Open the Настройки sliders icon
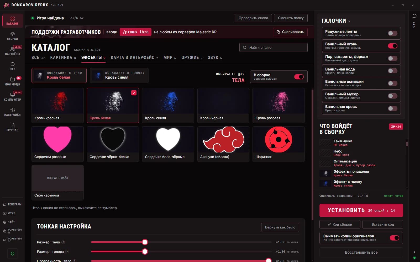This screenshot has height=262, width=420. point(12,112)
